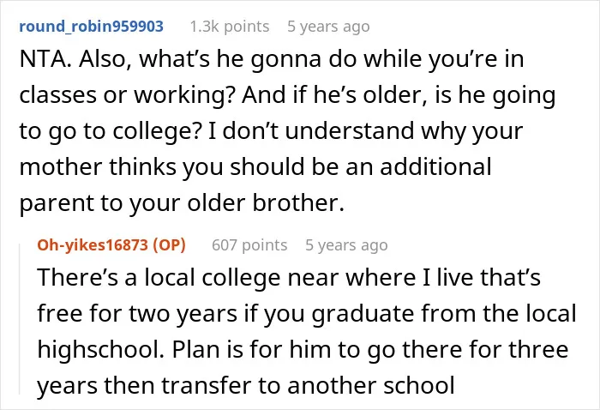Click the line "years then transfer to another school"
600x410 pixels.
point(246,385)
